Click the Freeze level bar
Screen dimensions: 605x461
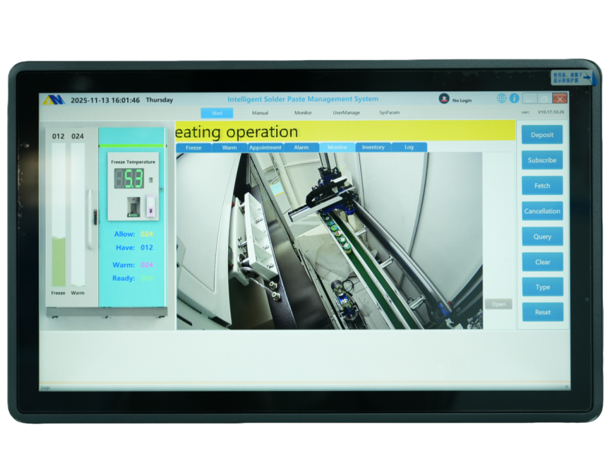pyautogui.click(x=59, y=215)
